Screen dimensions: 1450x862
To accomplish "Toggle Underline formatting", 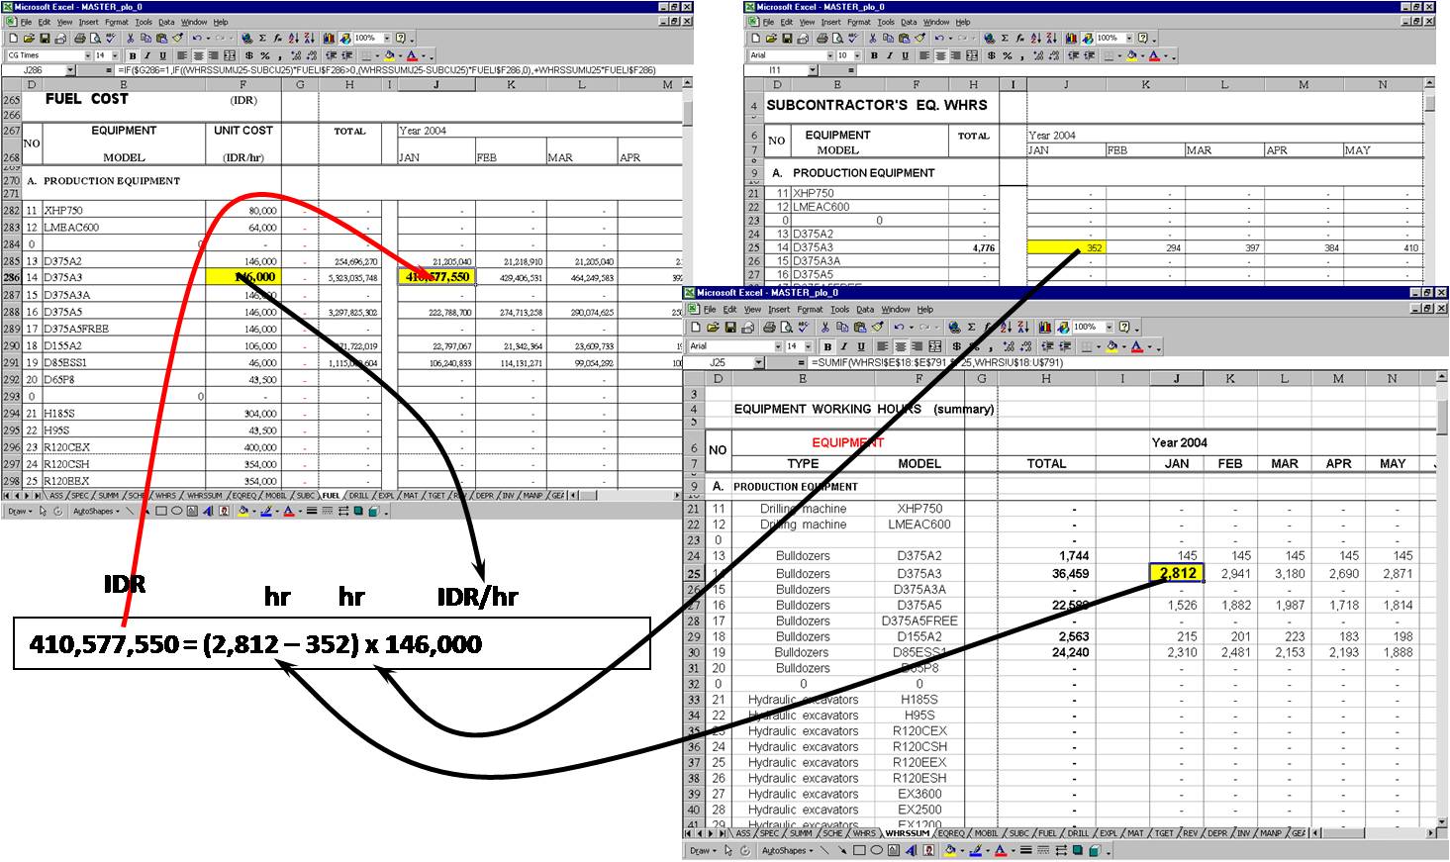I will point(161,56).
